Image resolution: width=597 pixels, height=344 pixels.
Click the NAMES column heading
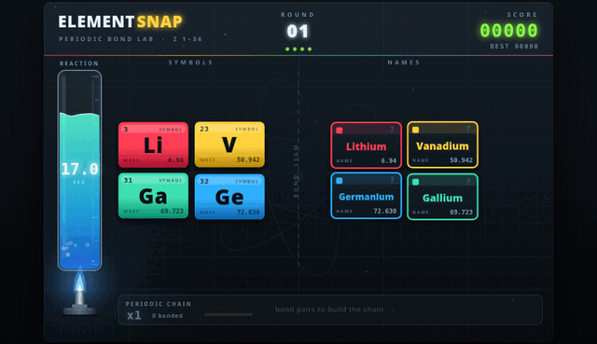point(404,62)
